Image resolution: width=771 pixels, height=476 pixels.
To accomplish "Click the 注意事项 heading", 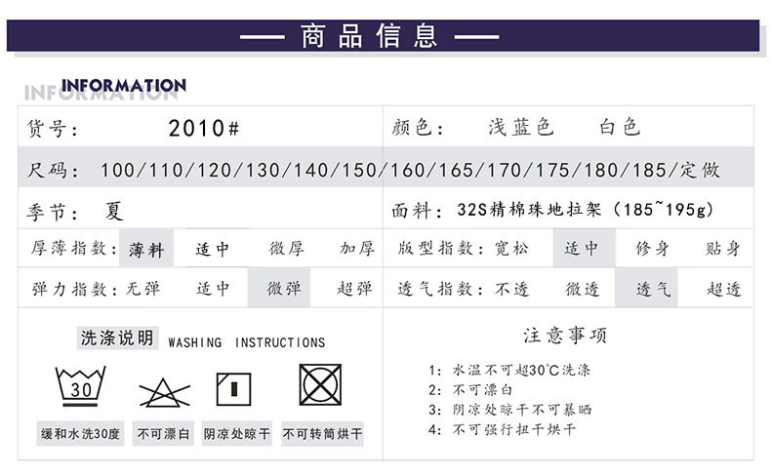I will (x=565, y=336).
